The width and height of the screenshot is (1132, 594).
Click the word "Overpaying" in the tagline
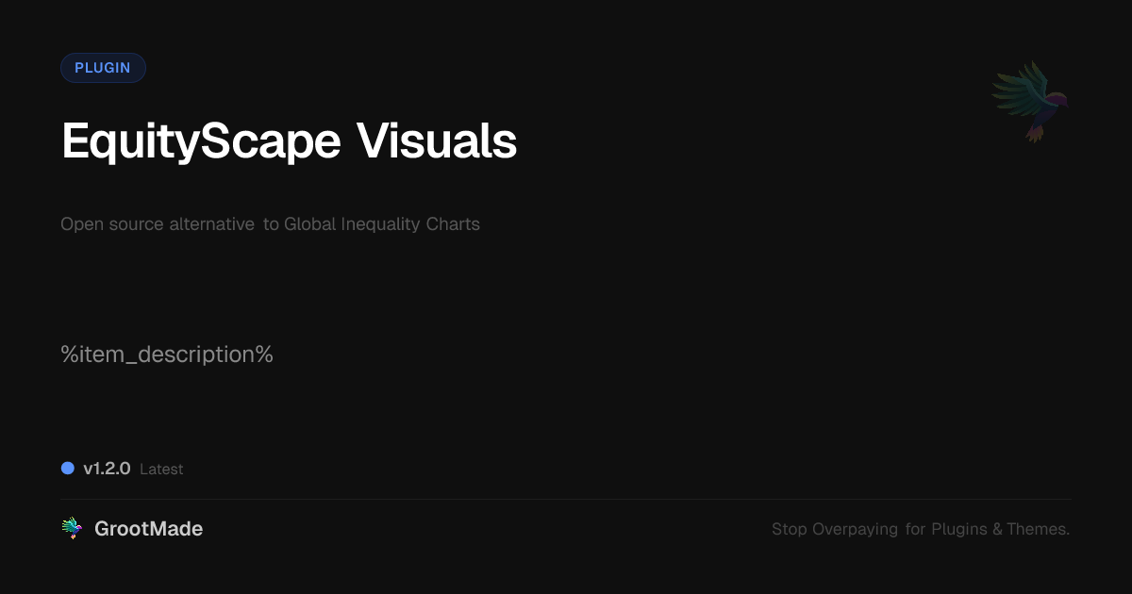[855, 530]
